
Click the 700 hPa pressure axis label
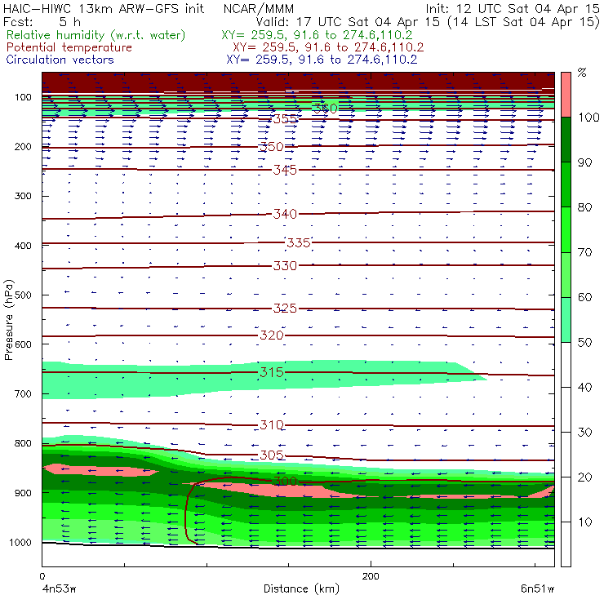pos(23,394)
